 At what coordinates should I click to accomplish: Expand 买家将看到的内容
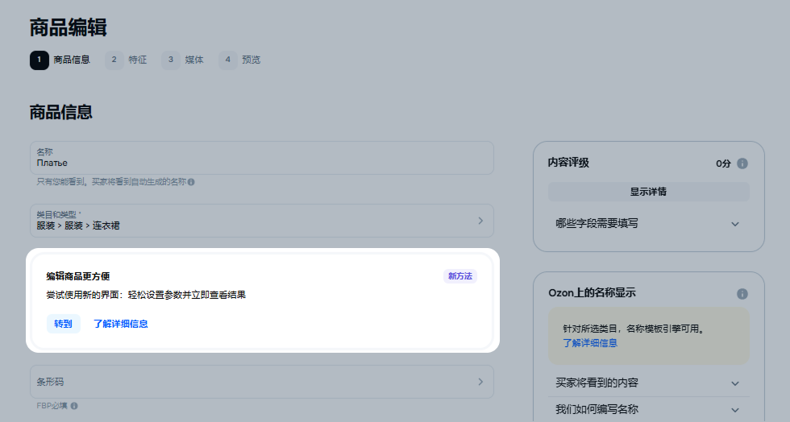[x=734, y=383]
